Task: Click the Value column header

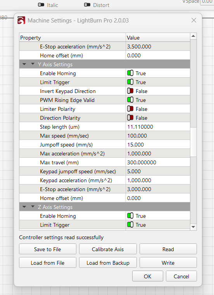Action: click(158, 38)
